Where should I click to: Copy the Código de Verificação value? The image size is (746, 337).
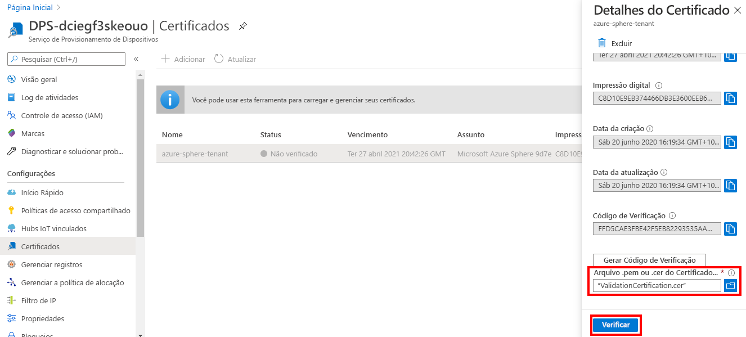tap(730, 228)
